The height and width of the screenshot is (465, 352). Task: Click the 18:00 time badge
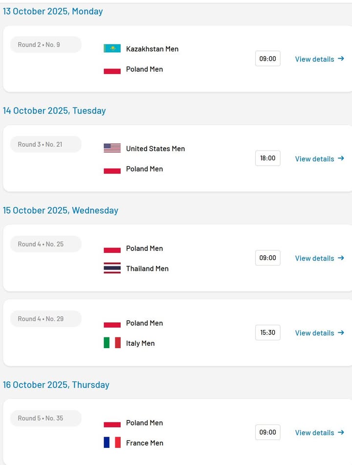pyautogui.click(x=267, y=158)
